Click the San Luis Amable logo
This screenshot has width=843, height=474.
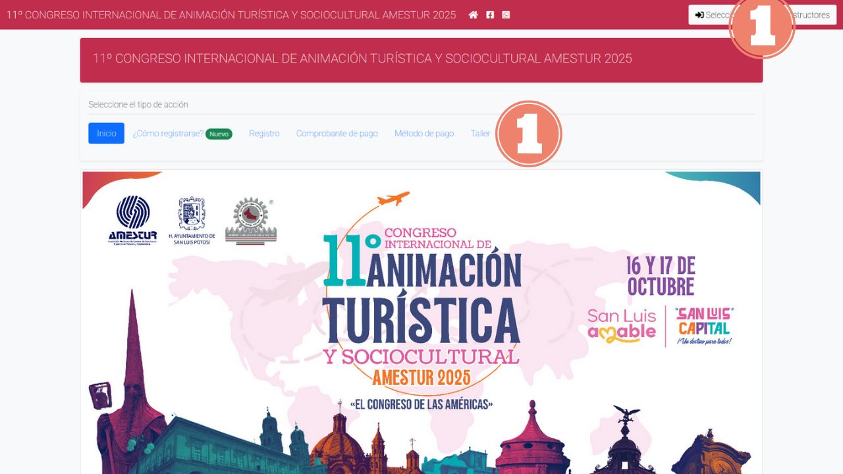pos(622,324)
